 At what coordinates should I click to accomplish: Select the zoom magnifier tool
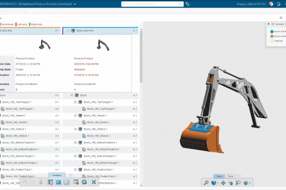click(x=238, y=183)
